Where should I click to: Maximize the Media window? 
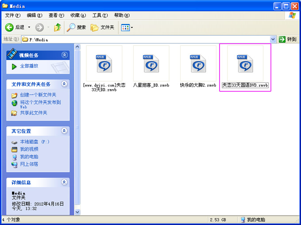click(x=286, y=7)
